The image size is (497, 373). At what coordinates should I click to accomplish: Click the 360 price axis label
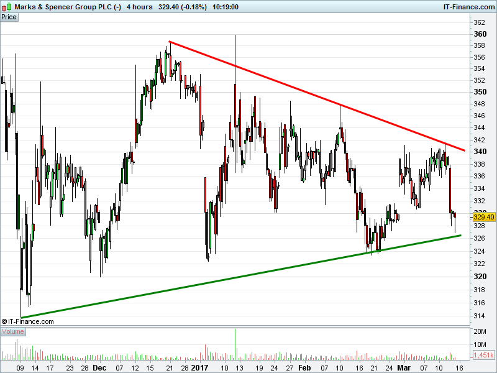tap(480, 34)
